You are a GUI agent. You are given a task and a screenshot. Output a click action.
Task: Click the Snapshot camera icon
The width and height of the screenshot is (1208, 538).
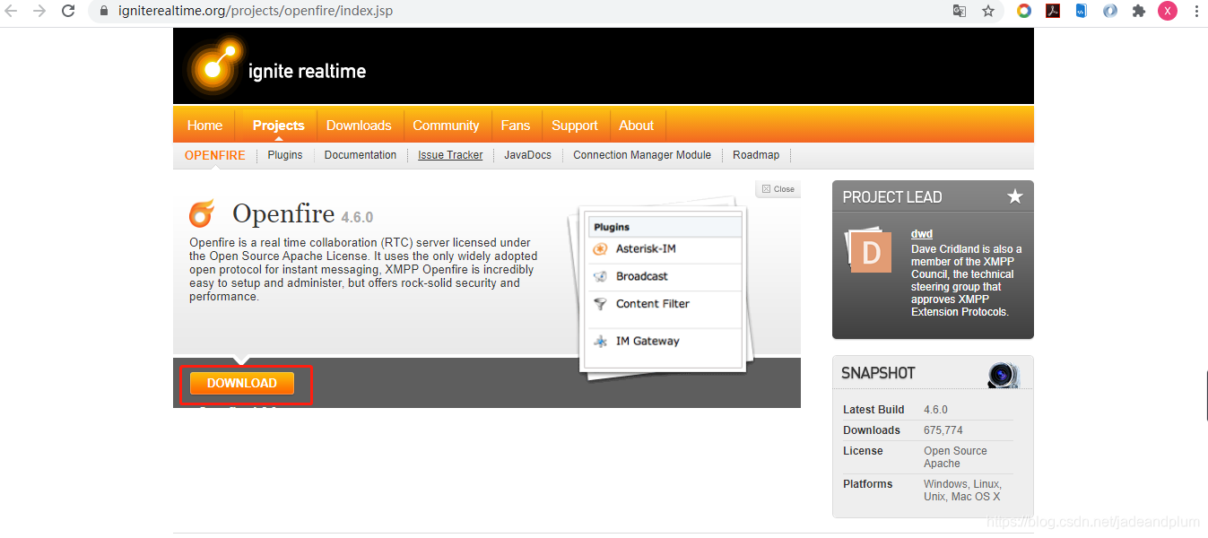pyautogui.click(x=1004, y=375)
